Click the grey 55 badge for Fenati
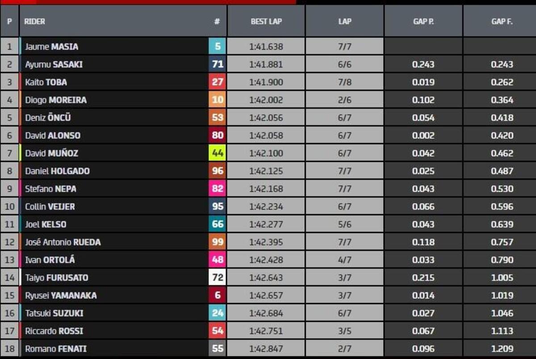This screenshot has width=536, height=359. pyautogui.click(x=218, y=349)
